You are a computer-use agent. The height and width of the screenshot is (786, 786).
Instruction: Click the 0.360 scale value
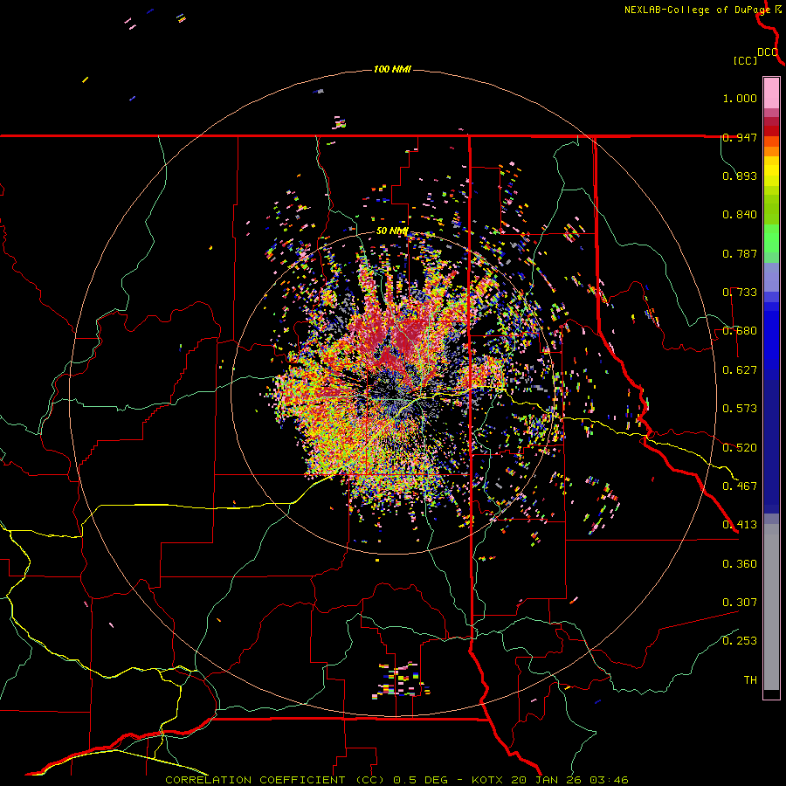[740, 564]
